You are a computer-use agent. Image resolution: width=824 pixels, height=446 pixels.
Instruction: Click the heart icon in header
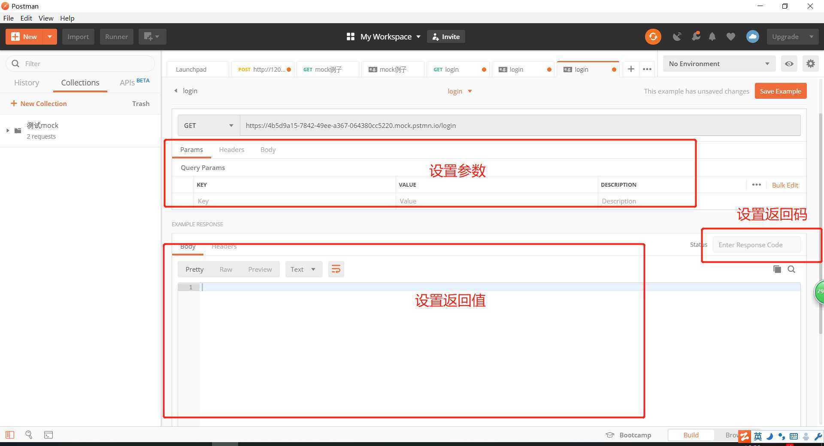click(730, 36)
